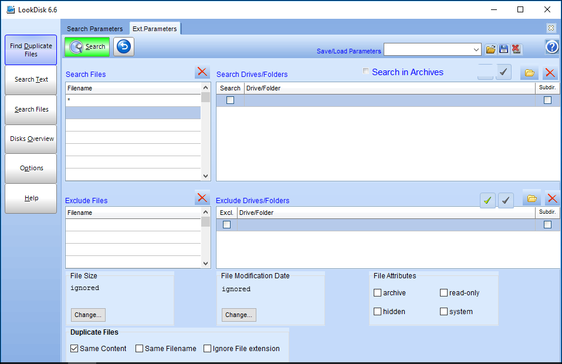Enable the archive file attribute

(x=377, y=292)
